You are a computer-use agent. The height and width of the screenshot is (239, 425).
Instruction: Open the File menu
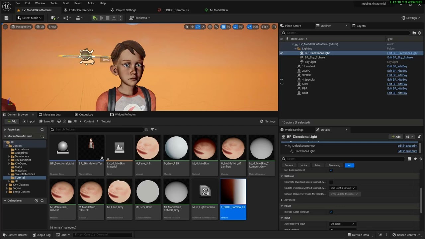click(18, 3)
